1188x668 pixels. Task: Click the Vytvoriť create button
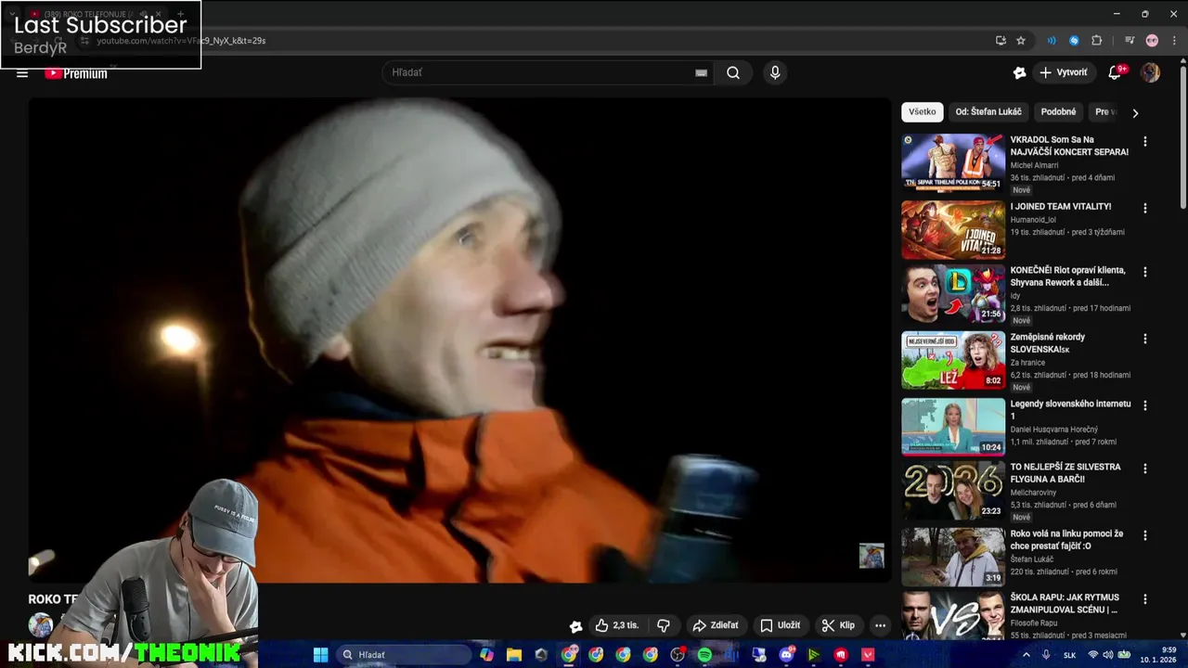(x=1064, y=72)
